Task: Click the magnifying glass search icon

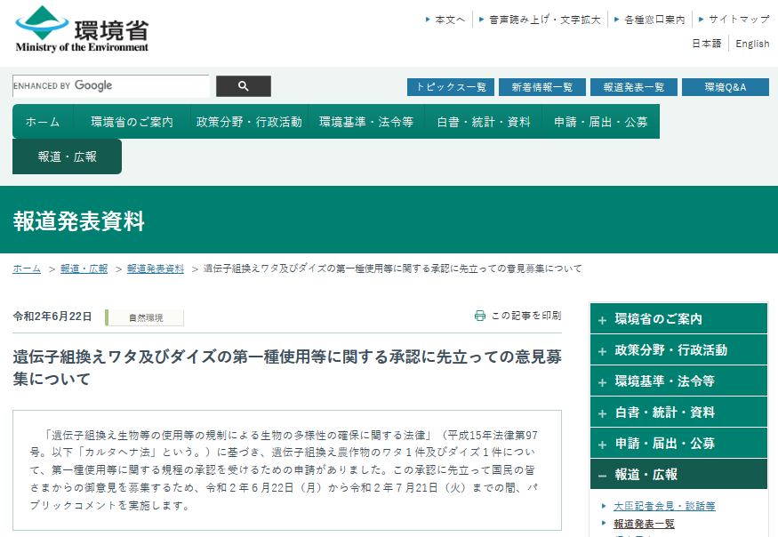Action: [242, 86]
